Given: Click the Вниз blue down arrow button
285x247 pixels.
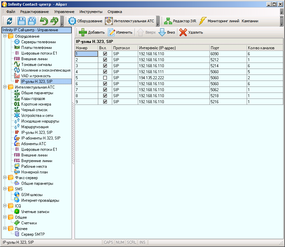Looking at the screenshot, I should 167,32.
